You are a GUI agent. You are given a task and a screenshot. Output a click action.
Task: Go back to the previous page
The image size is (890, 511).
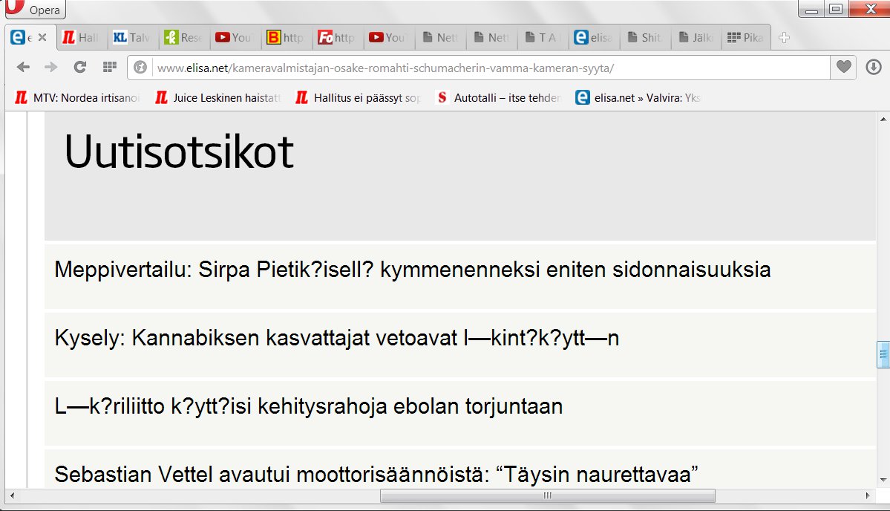(24, 68)
